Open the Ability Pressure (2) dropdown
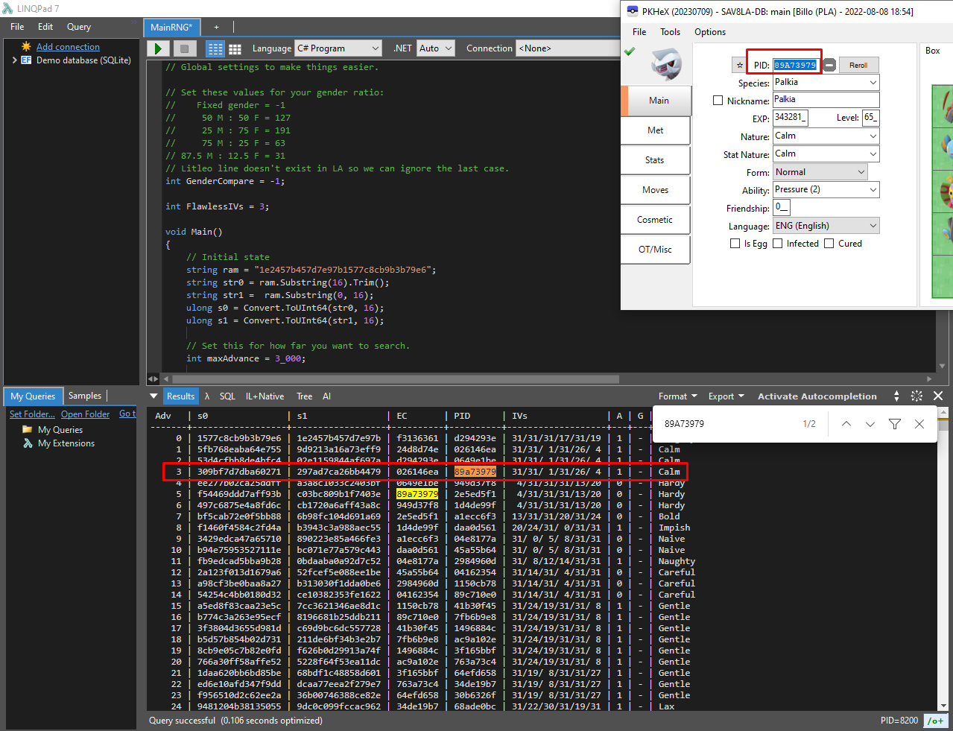This screenshot has height=731, width=953. [826, 190]
